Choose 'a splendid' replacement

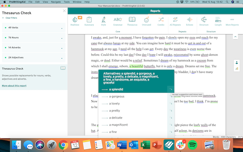coord(116,89)
